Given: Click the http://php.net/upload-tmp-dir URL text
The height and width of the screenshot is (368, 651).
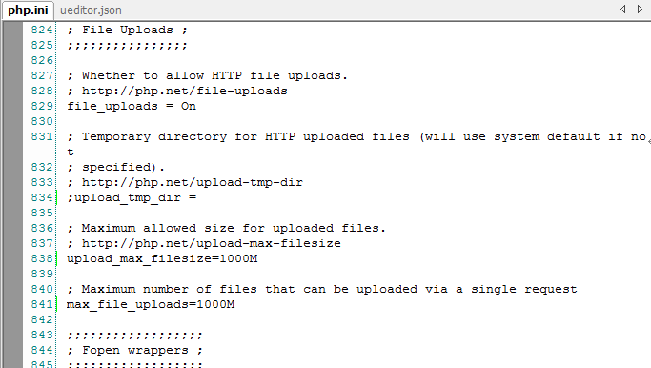Looking at the screenshot, I should (193, 182).
